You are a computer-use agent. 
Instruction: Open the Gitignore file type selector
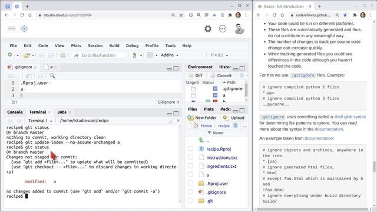click(x=168, y=102)
